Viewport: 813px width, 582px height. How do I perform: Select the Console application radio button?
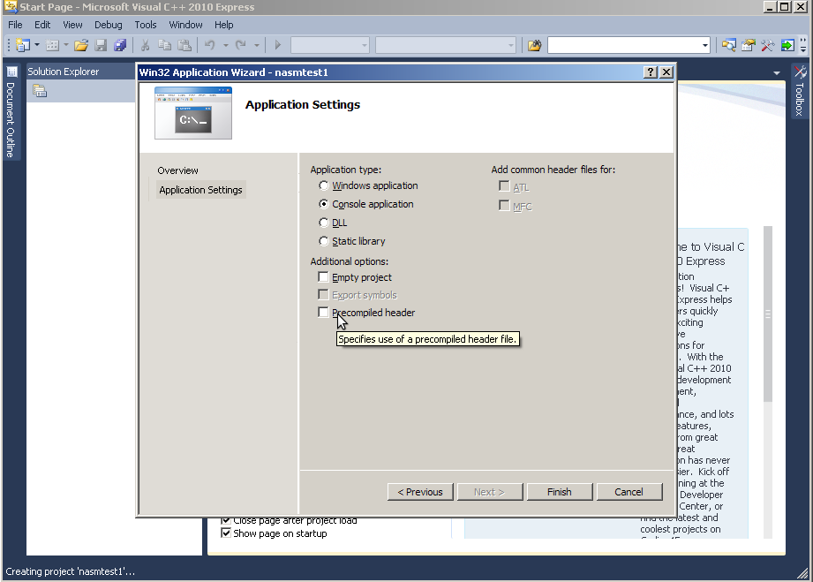coord(324,204)
